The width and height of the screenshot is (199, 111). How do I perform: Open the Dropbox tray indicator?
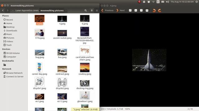149,2
